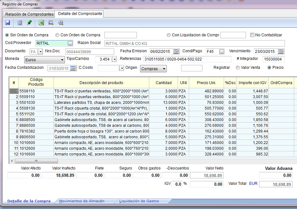
Task: Open Fecha Emision calendar picker
Action: click(176, 52)
